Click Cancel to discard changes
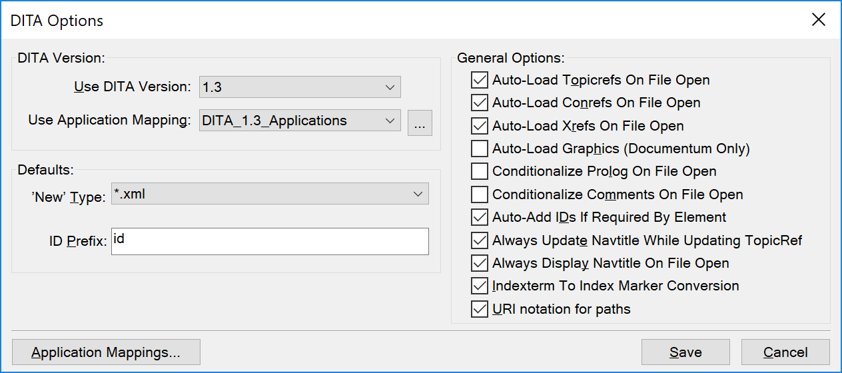 click(785, 352)
